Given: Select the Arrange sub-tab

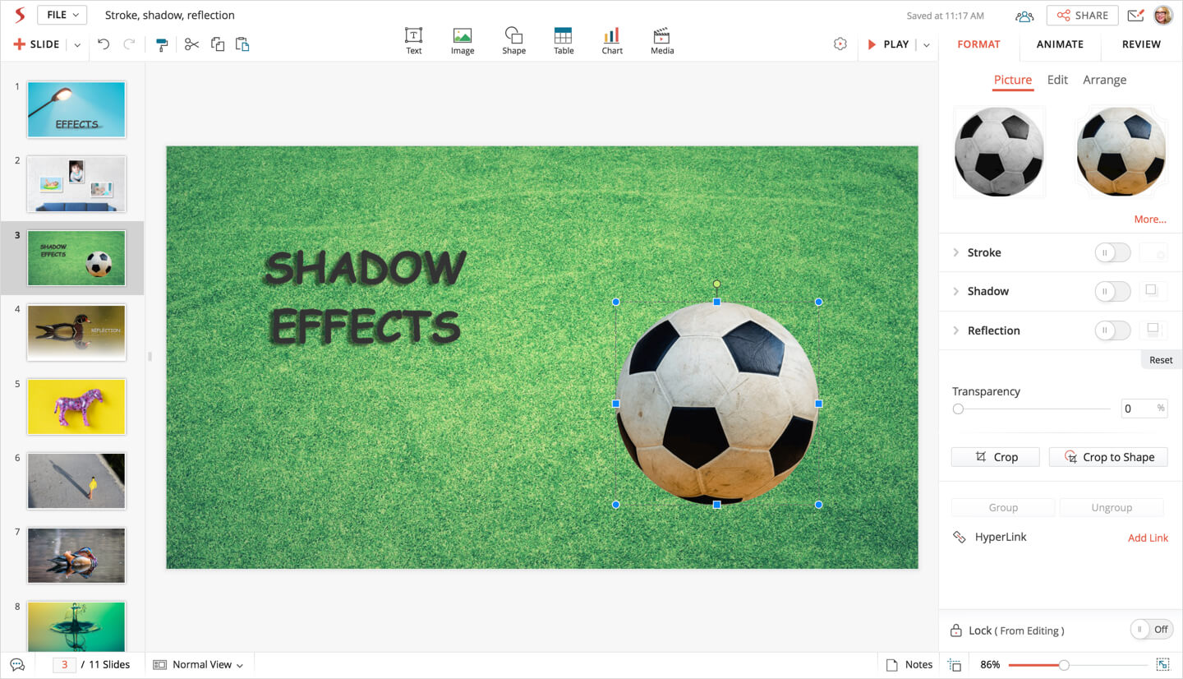Looking at the screenshot, I should click(1104, 80).
